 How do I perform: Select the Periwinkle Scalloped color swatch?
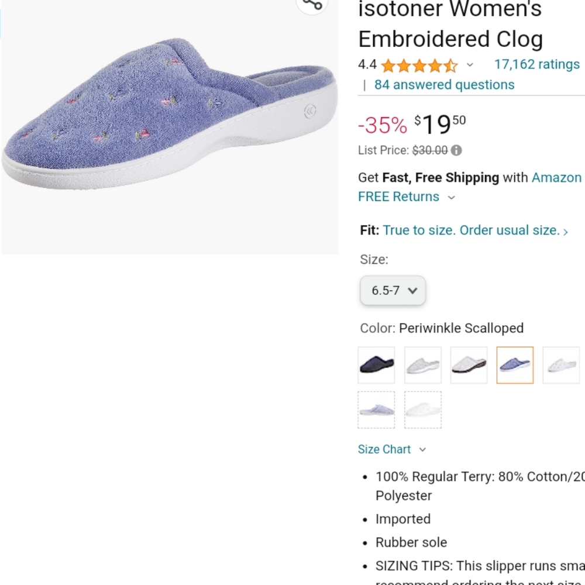pyautogui.click(x=515, y=364)
